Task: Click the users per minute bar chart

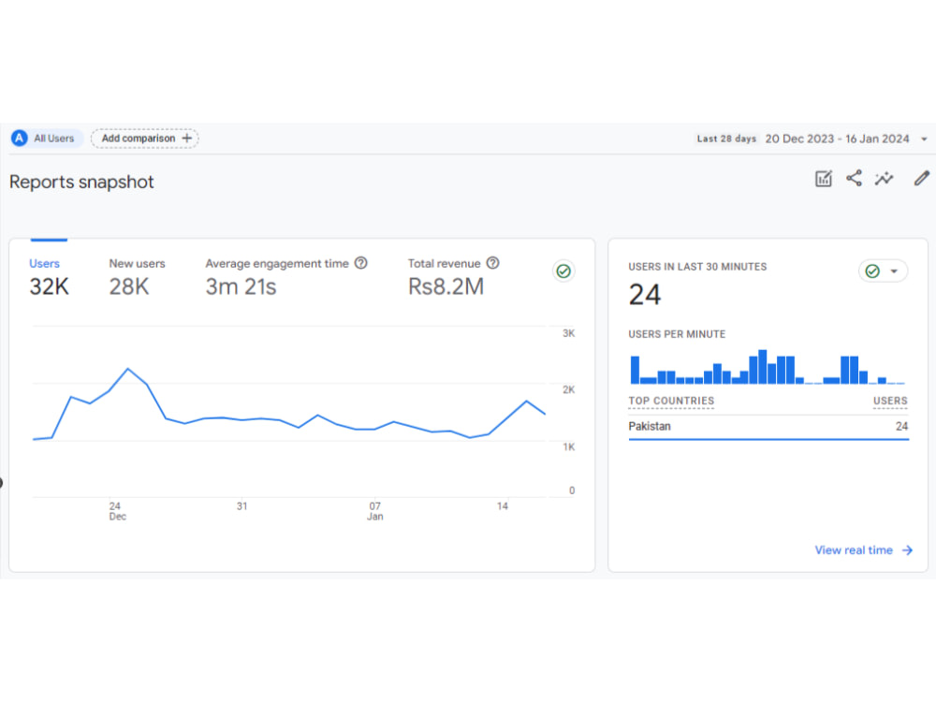Action: tap(768, 367)
